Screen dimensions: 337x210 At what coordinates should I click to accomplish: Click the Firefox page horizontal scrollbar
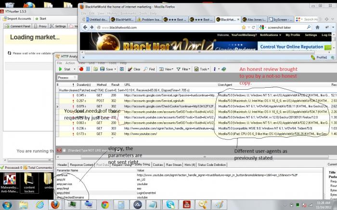pyautogui.click(x=199, y=52)
